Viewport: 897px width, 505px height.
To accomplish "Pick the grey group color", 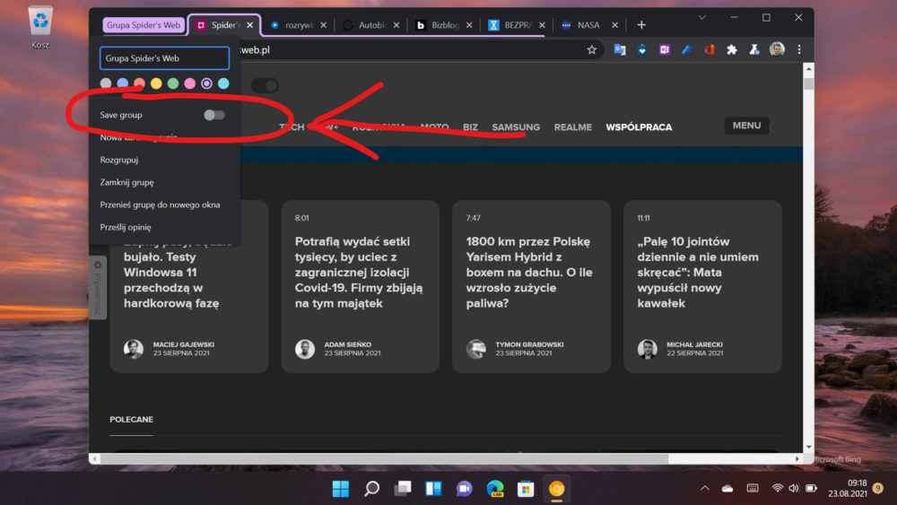I will [106, 83].
